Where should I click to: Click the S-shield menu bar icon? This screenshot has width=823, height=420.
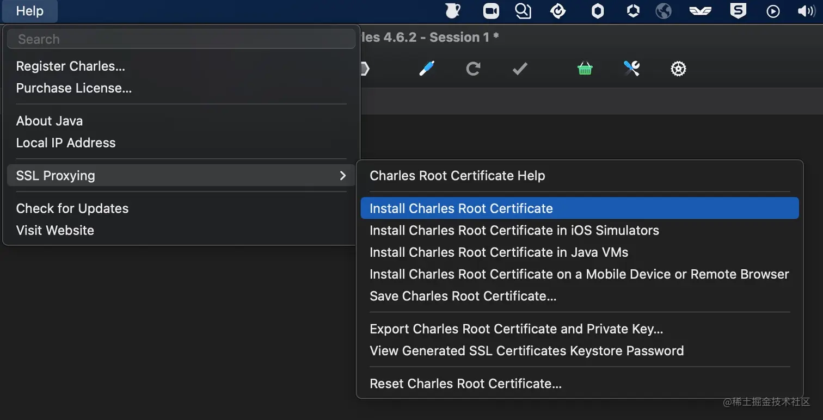point(738,11)
